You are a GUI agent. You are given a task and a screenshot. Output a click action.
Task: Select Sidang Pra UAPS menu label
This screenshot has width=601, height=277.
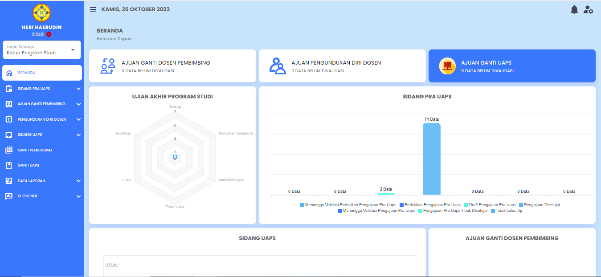coord(34,89)
